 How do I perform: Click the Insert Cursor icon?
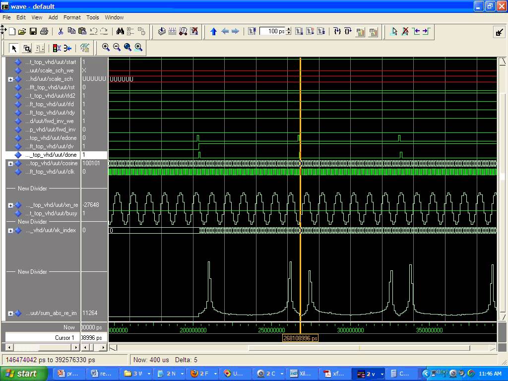point(394,31)
